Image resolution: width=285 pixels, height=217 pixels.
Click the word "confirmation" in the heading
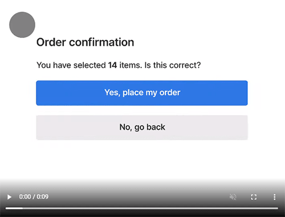101,42
